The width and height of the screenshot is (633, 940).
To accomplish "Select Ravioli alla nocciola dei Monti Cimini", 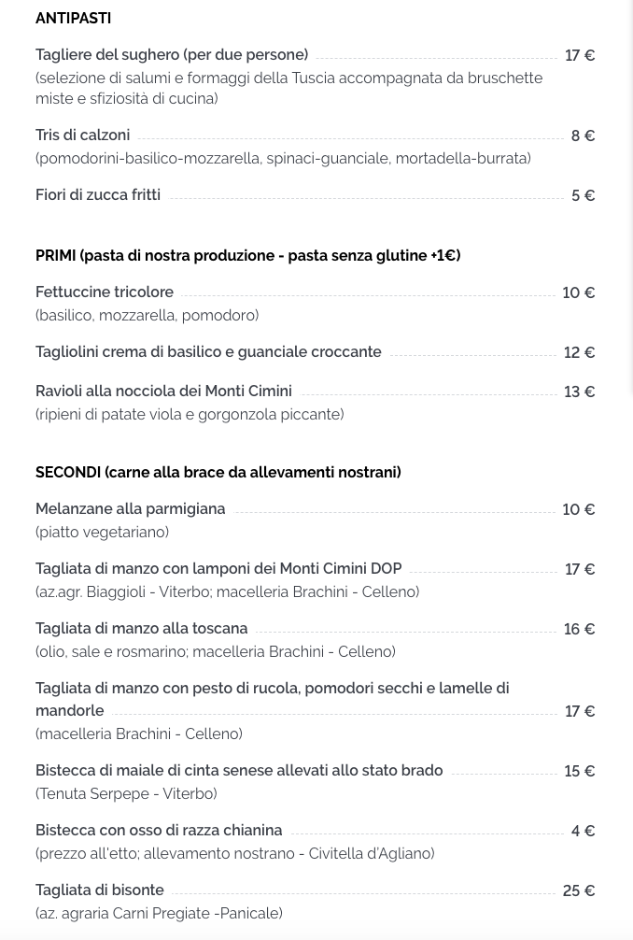I will click(x=163, y=391).
